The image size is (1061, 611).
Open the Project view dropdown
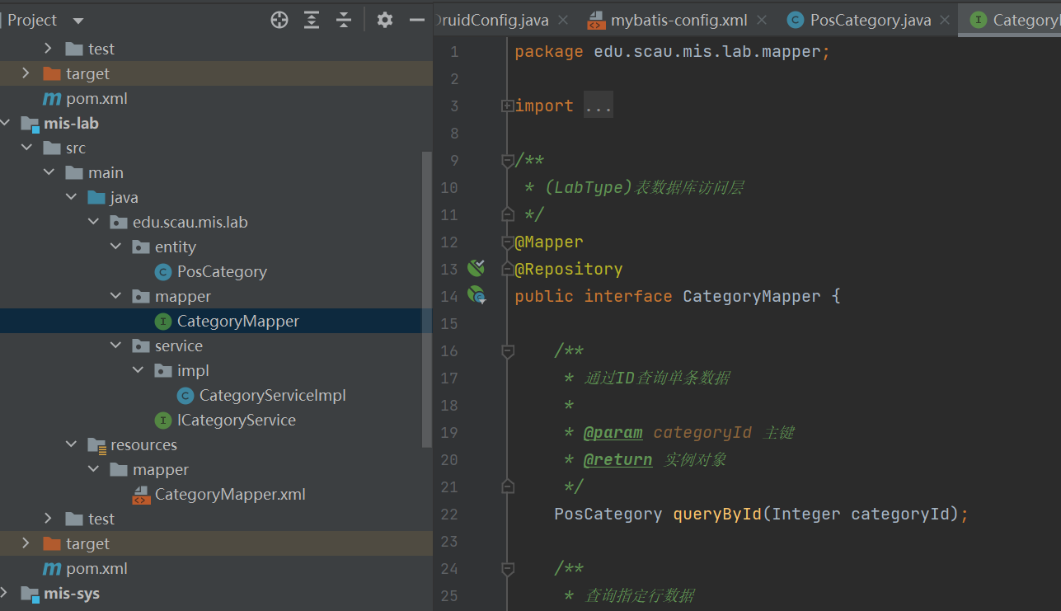point(78,21)
